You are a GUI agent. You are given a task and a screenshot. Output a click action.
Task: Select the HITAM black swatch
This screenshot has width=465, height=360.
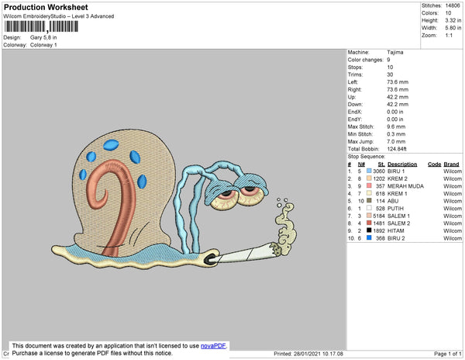[x=369, y=230]
